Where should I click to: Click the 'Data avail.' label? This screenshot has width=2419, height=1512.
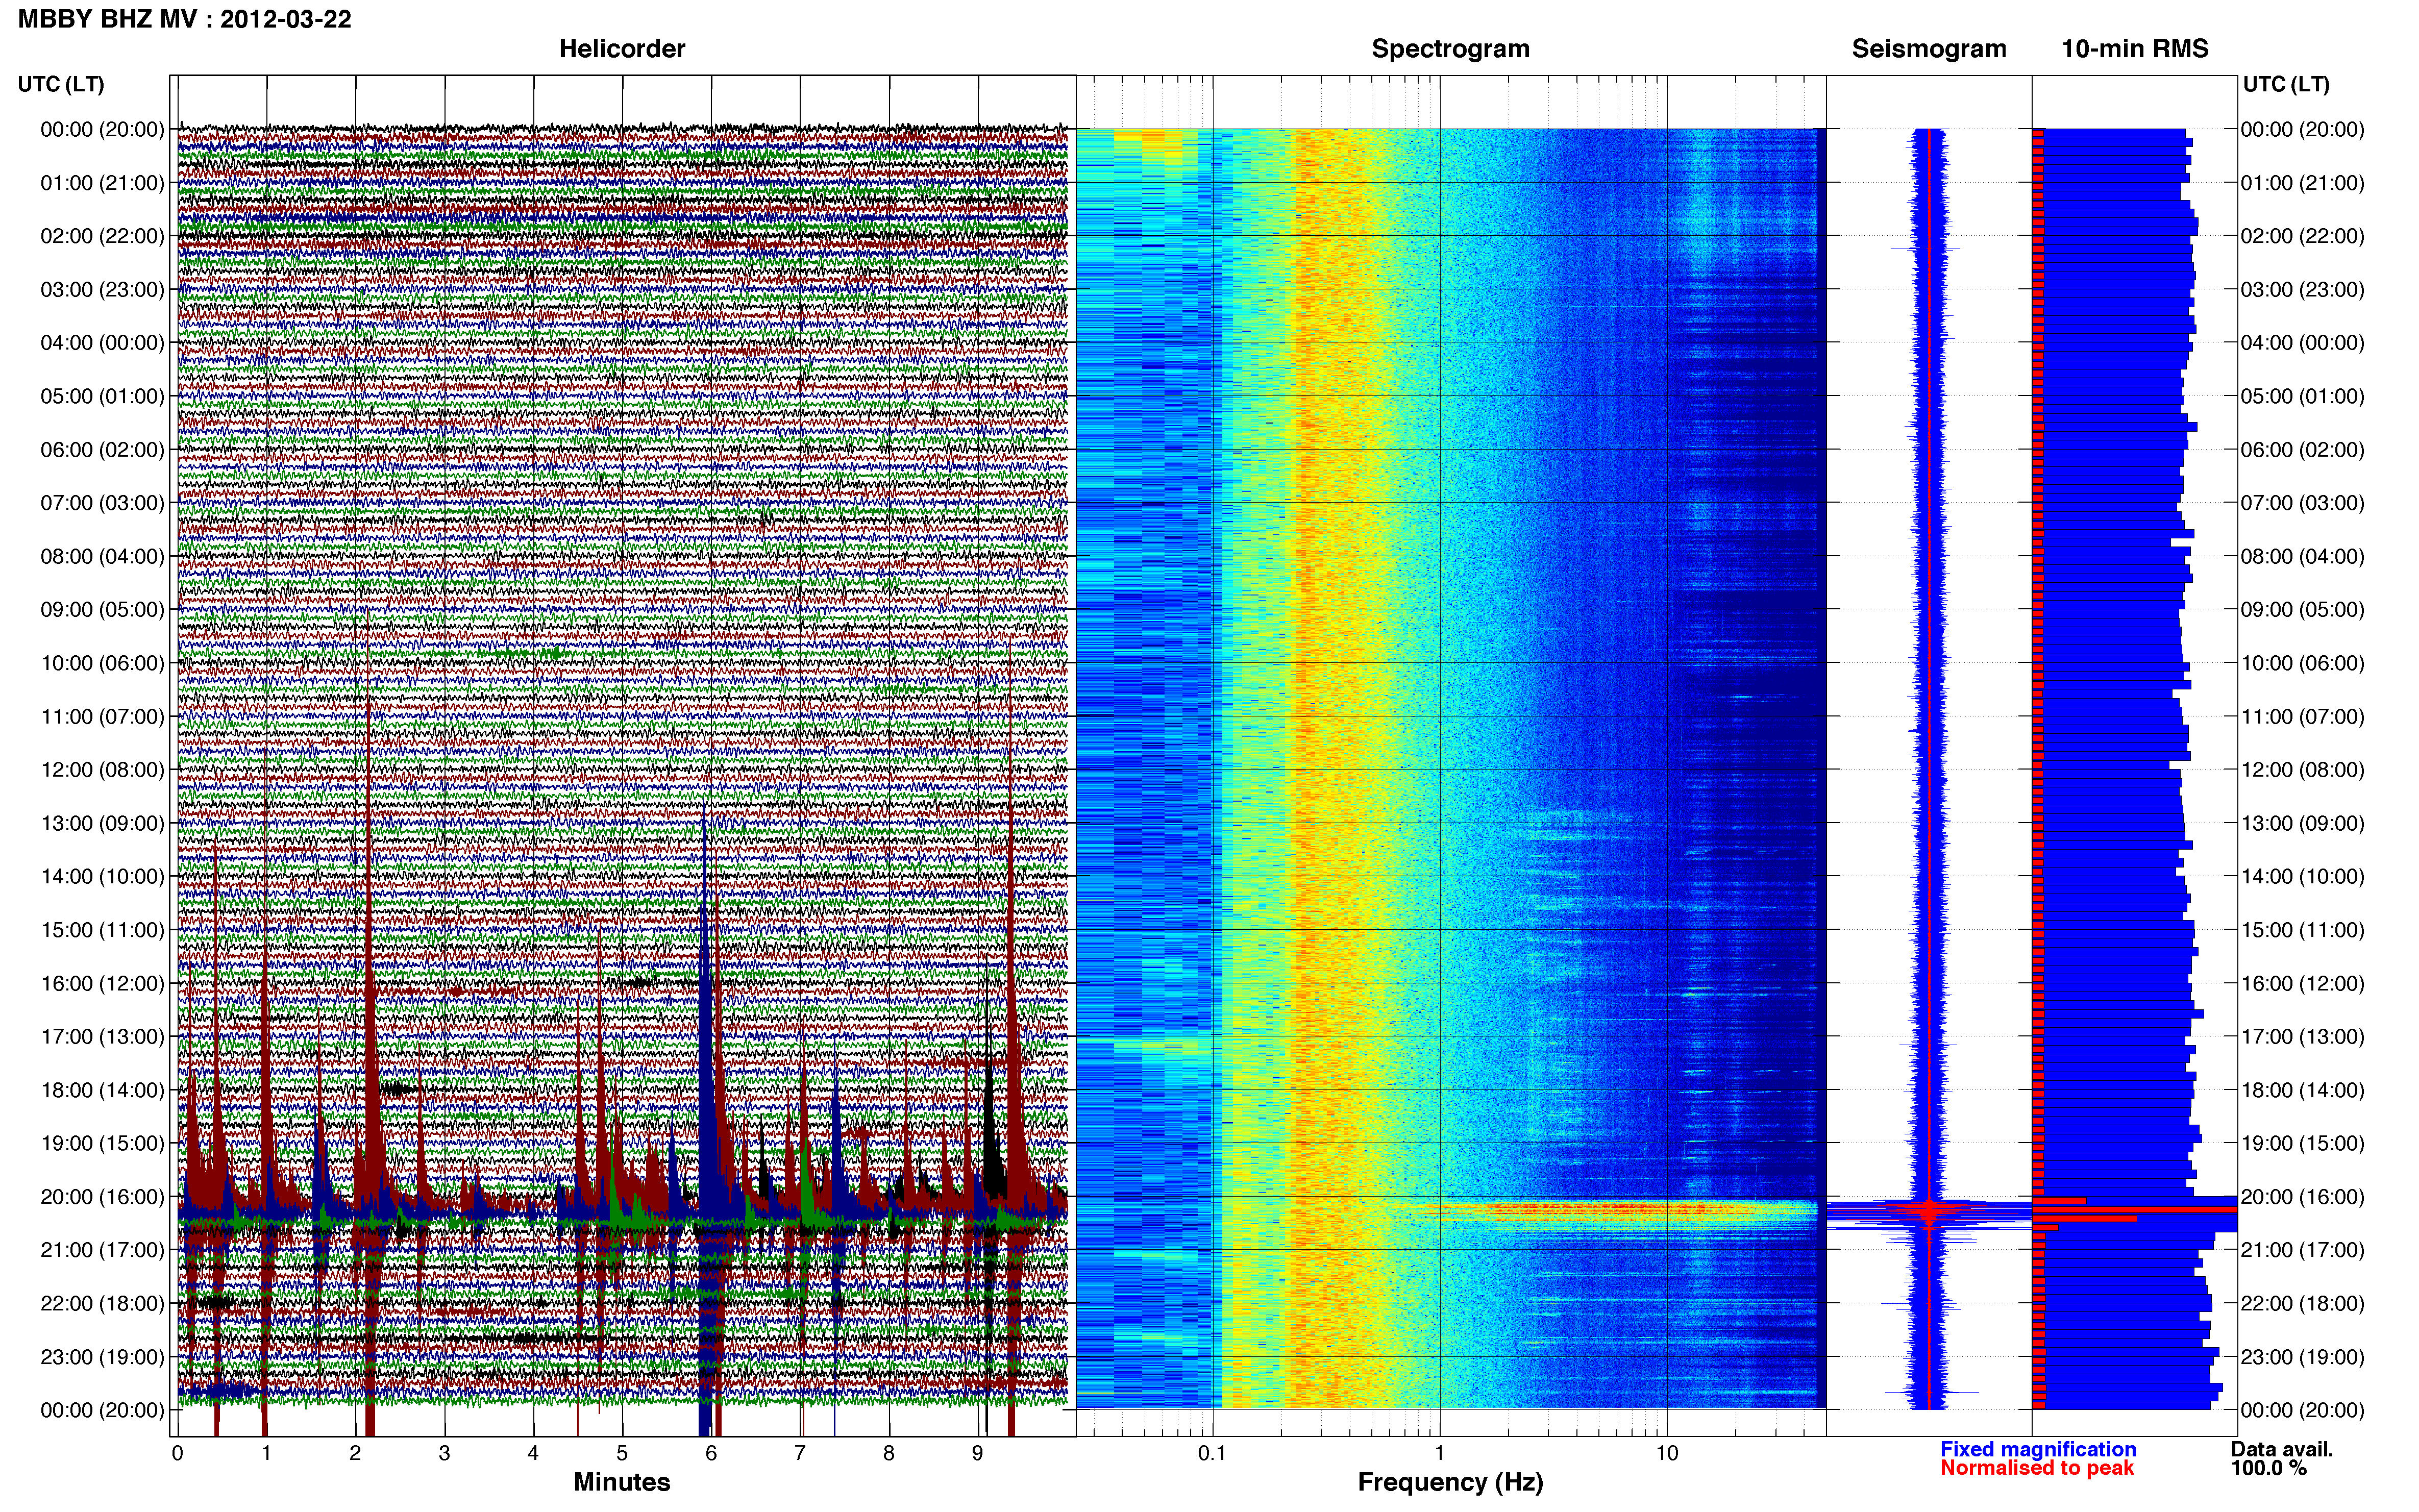(2282, 1449)
